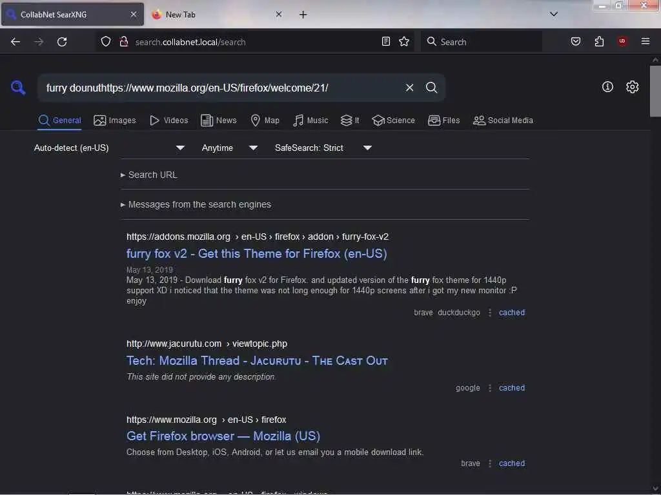The image size is (661, 495).
Task: Click 'brave duckduckgo' engines text
Action: tap(447, 313)
